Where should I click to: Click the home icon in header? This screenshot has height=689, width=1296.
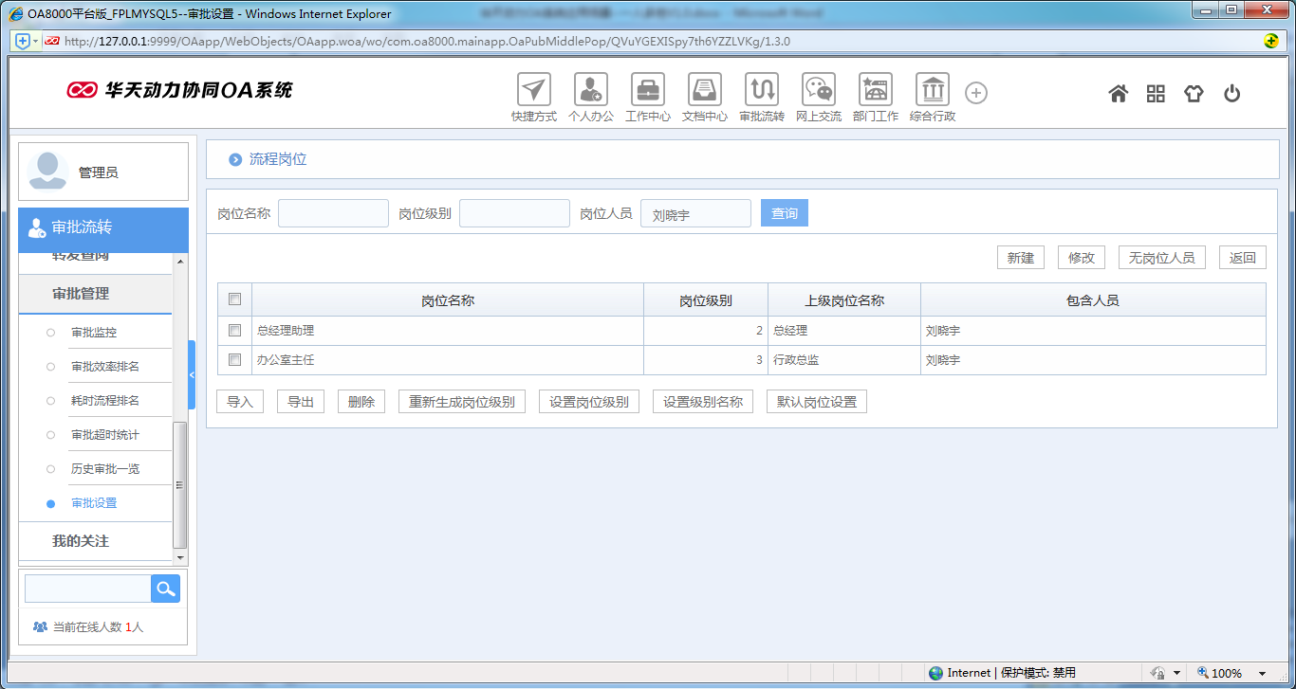click(1119, 93)
